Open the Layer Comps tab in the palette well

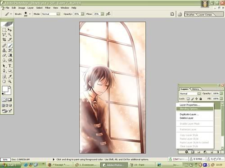point(205,15)
